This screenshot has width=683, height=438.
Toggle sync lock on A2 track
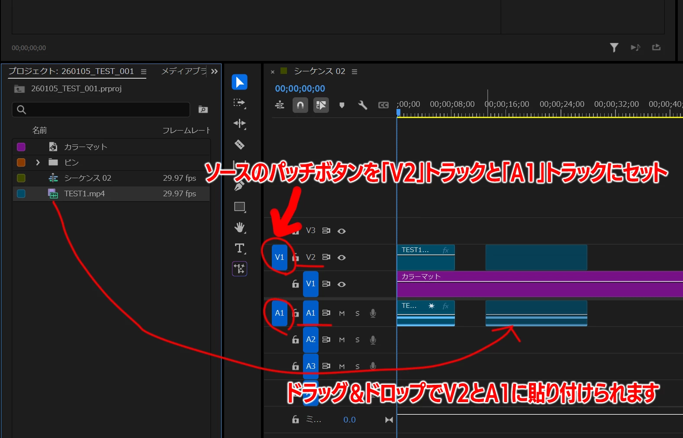tap(326, 340)
